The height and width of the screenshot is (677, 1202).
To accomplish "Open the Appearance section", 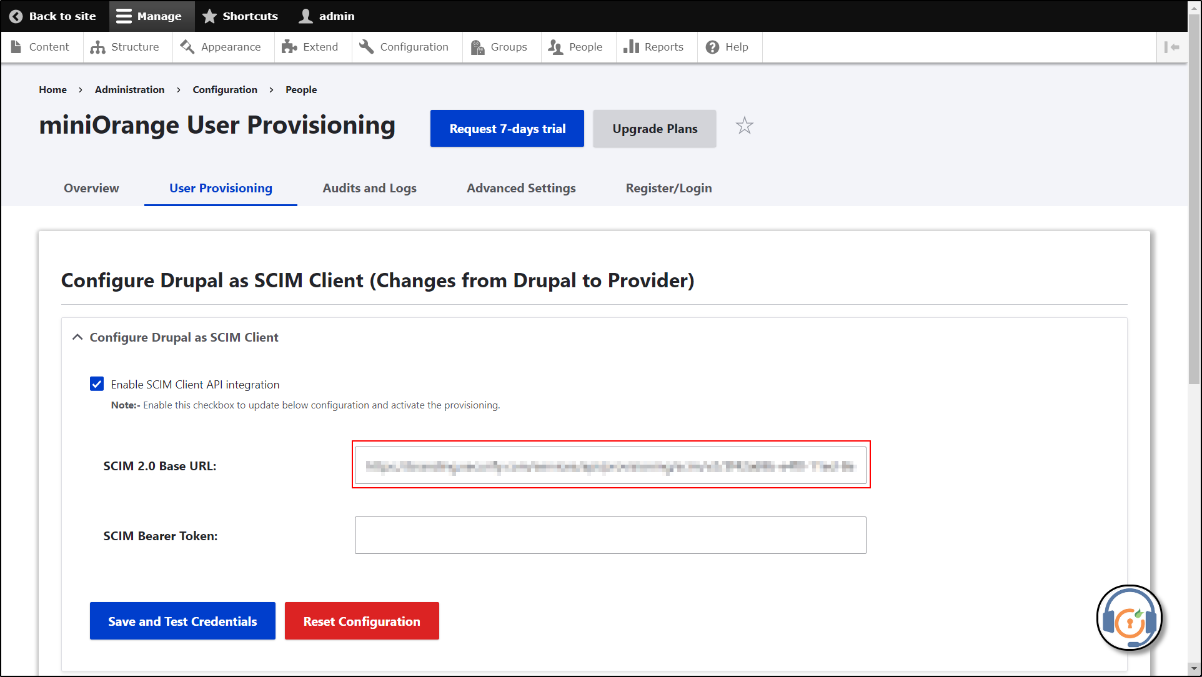I will (221, 47).
